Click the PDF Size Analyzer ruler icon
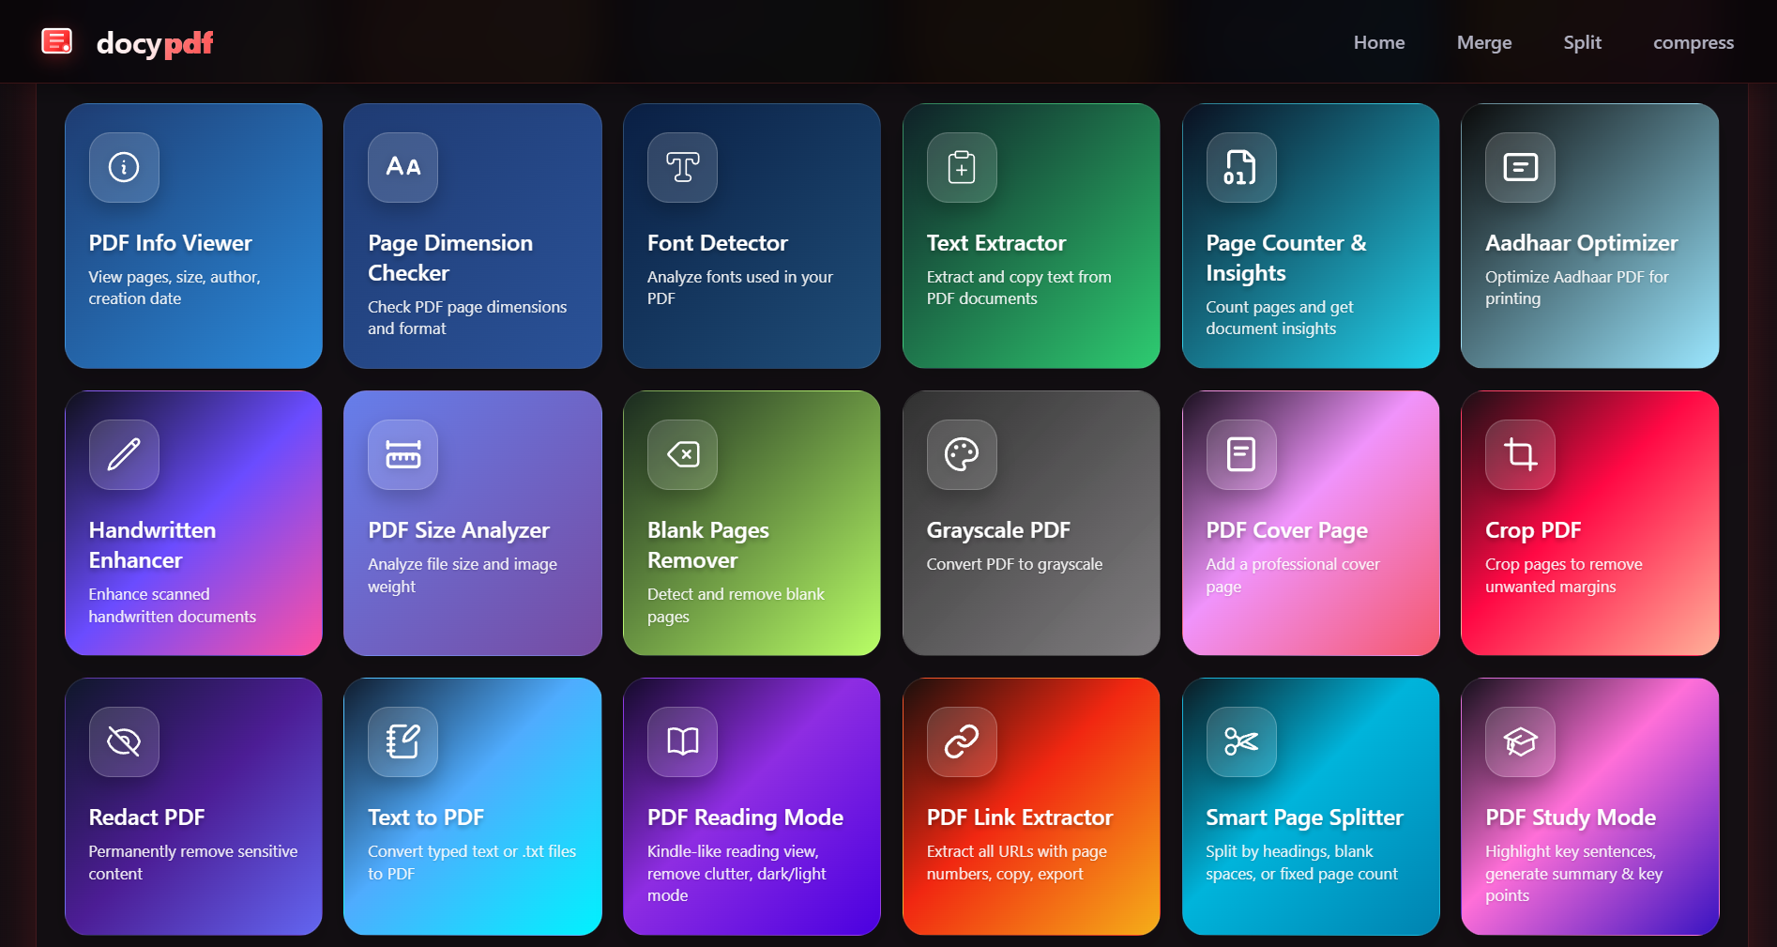This screenshot has height=947, width=1777. point(402,454)
